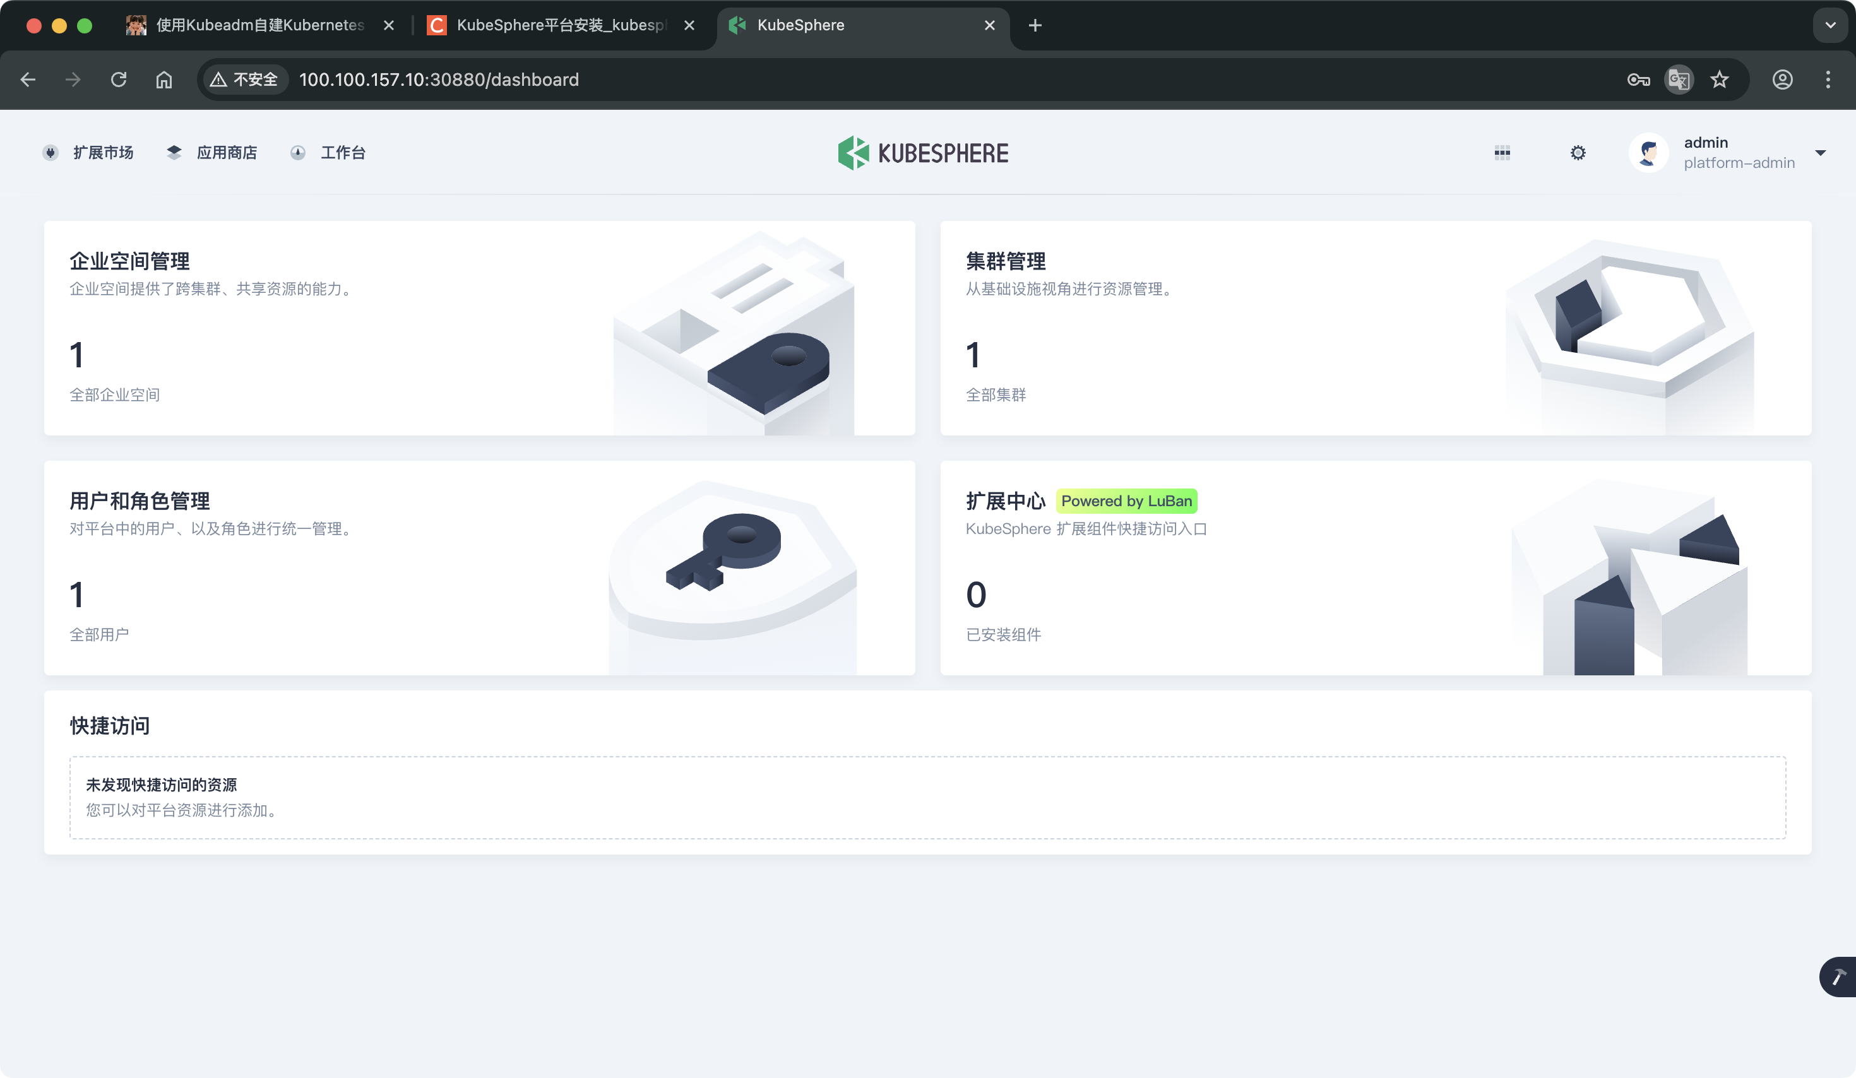Click the 用户和角色管理 key illustration

(732, 577)
